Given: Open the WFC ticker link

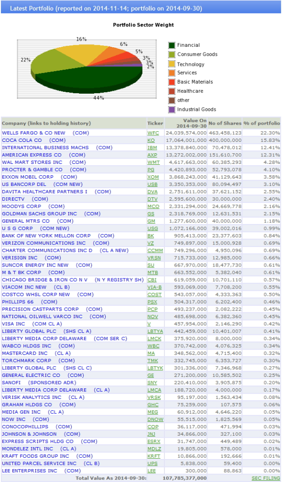Looking at the screenshot, I should [x=152, y=133].
